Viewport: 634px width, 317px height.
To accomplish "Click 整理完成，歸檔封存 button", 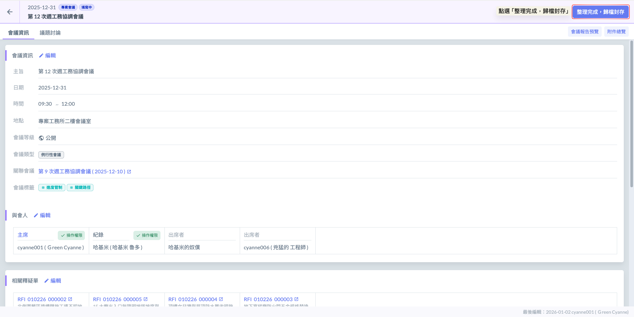I will pyautogui.click(x=600, y=12).
